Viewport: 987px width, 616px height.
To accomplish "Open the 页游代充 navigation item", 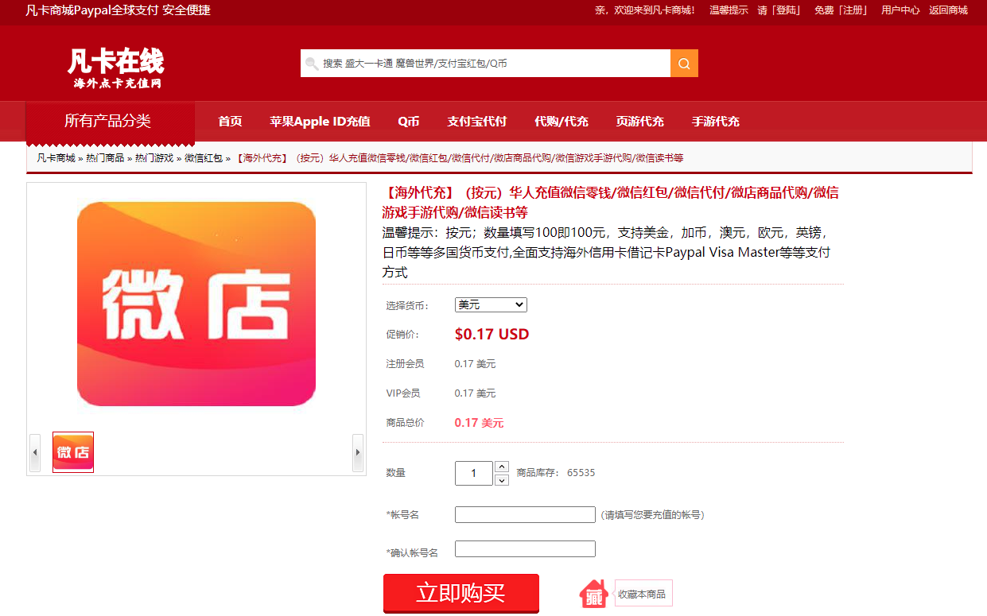I will tap(639, 122).
